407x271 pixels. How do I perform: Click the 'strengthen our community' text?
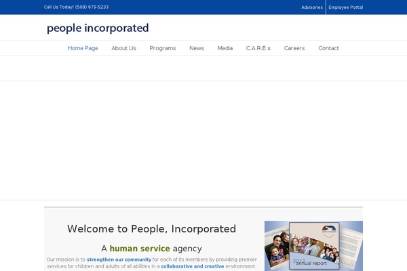pyautogui.click(x=119, y=259)
